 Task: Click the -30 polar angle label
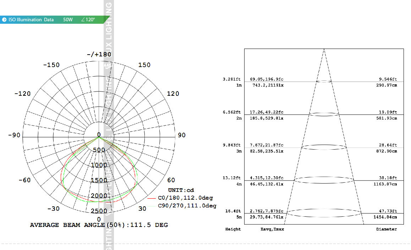click(54, 209)
